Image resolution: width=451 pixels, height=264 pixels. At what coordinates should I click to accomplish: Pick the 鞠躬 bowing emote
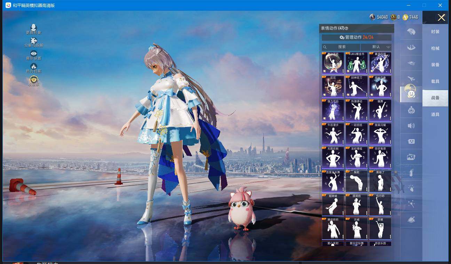(x=357, y=181)
